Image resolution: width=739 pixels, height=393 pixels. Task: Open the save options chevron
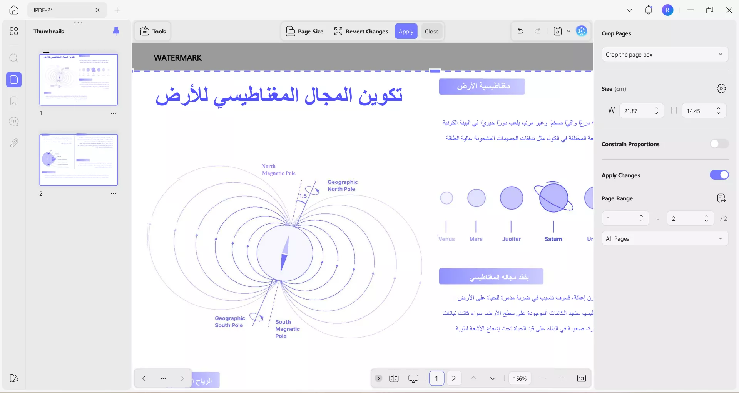pyautogui.click(x=569, y=31)
